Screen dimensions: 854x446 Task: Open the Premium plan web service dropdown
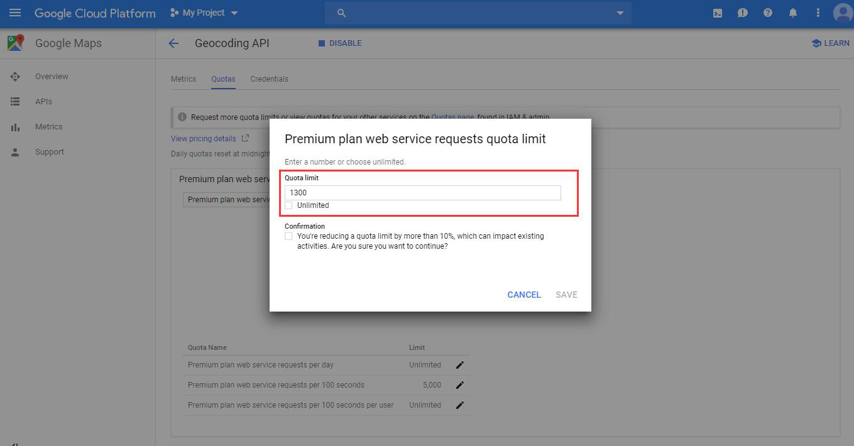coord(226,200)
